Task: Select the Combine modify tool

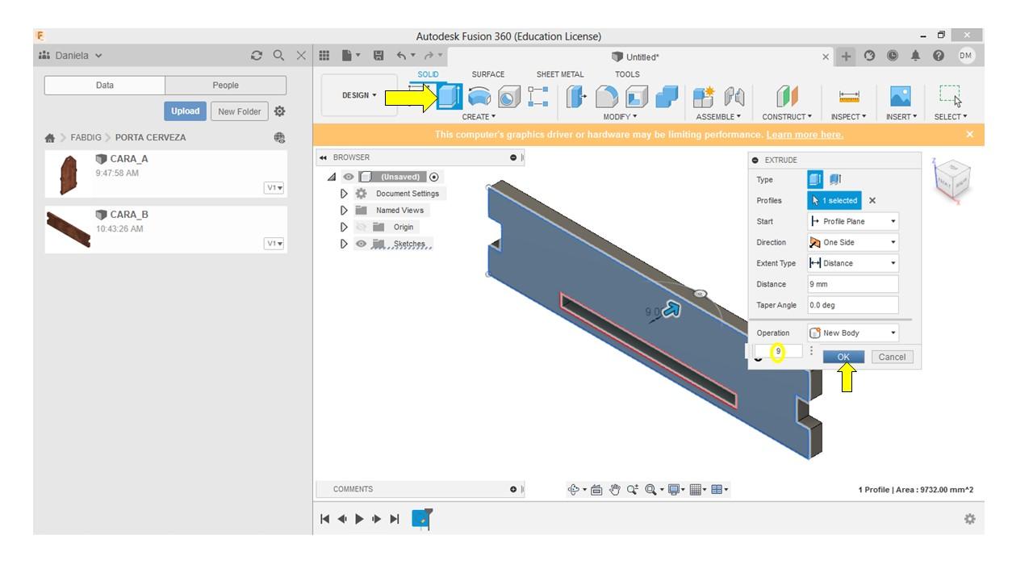Action: pos(667,97)
